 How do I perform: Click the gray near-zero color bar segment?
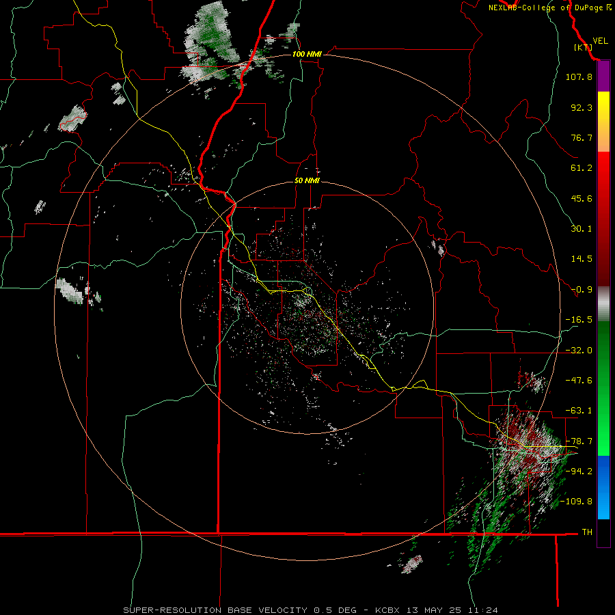click(603, 304)
